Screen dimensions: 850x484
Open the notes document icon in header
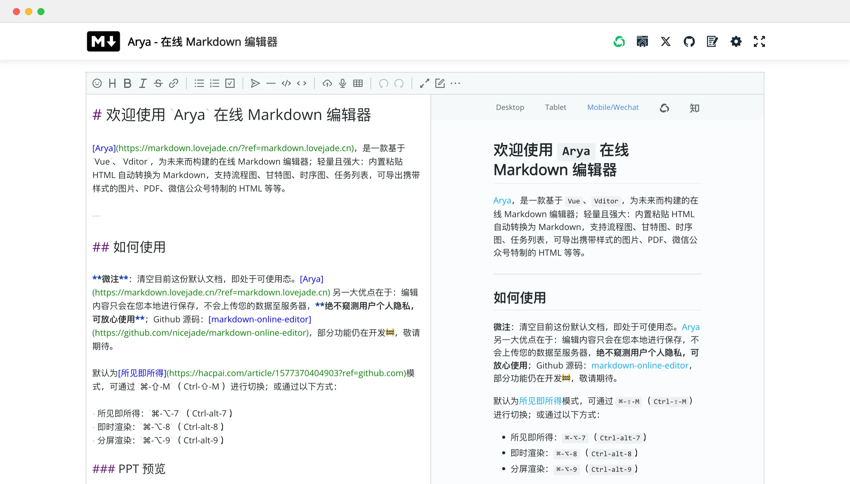pos(712,42)
